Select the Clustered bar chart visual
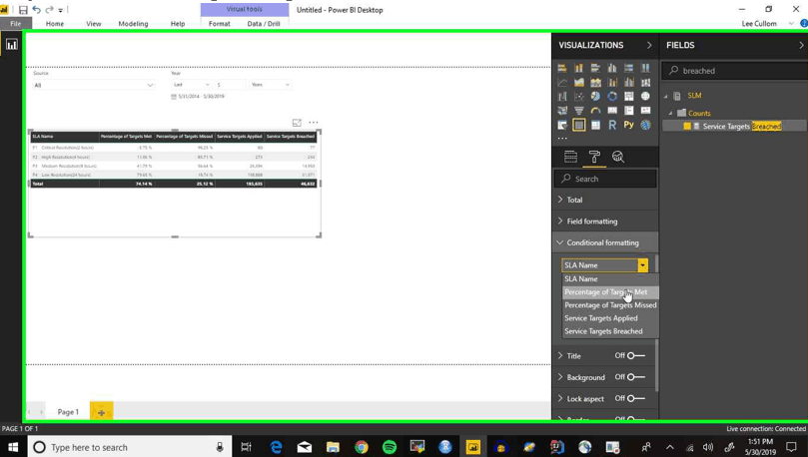Image resolution: width=808 pixels, height=457 pixels. 595,68
